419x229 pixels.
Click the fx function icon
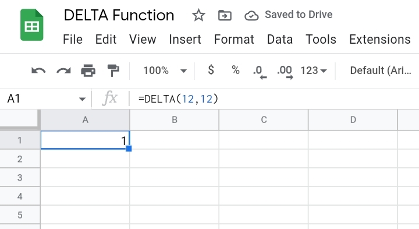(109, 98)
